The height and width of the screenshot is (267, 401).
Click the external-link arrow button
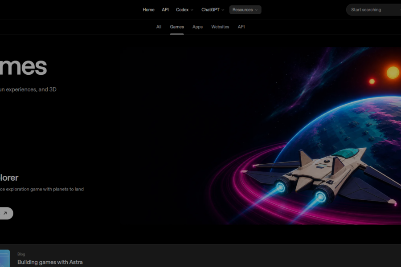(6, 213)
